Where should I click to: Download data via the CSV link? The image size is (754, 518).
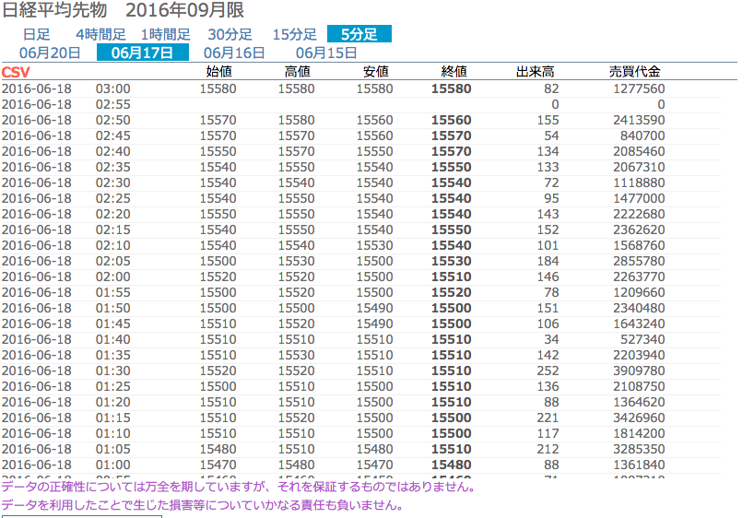(16, 72)
